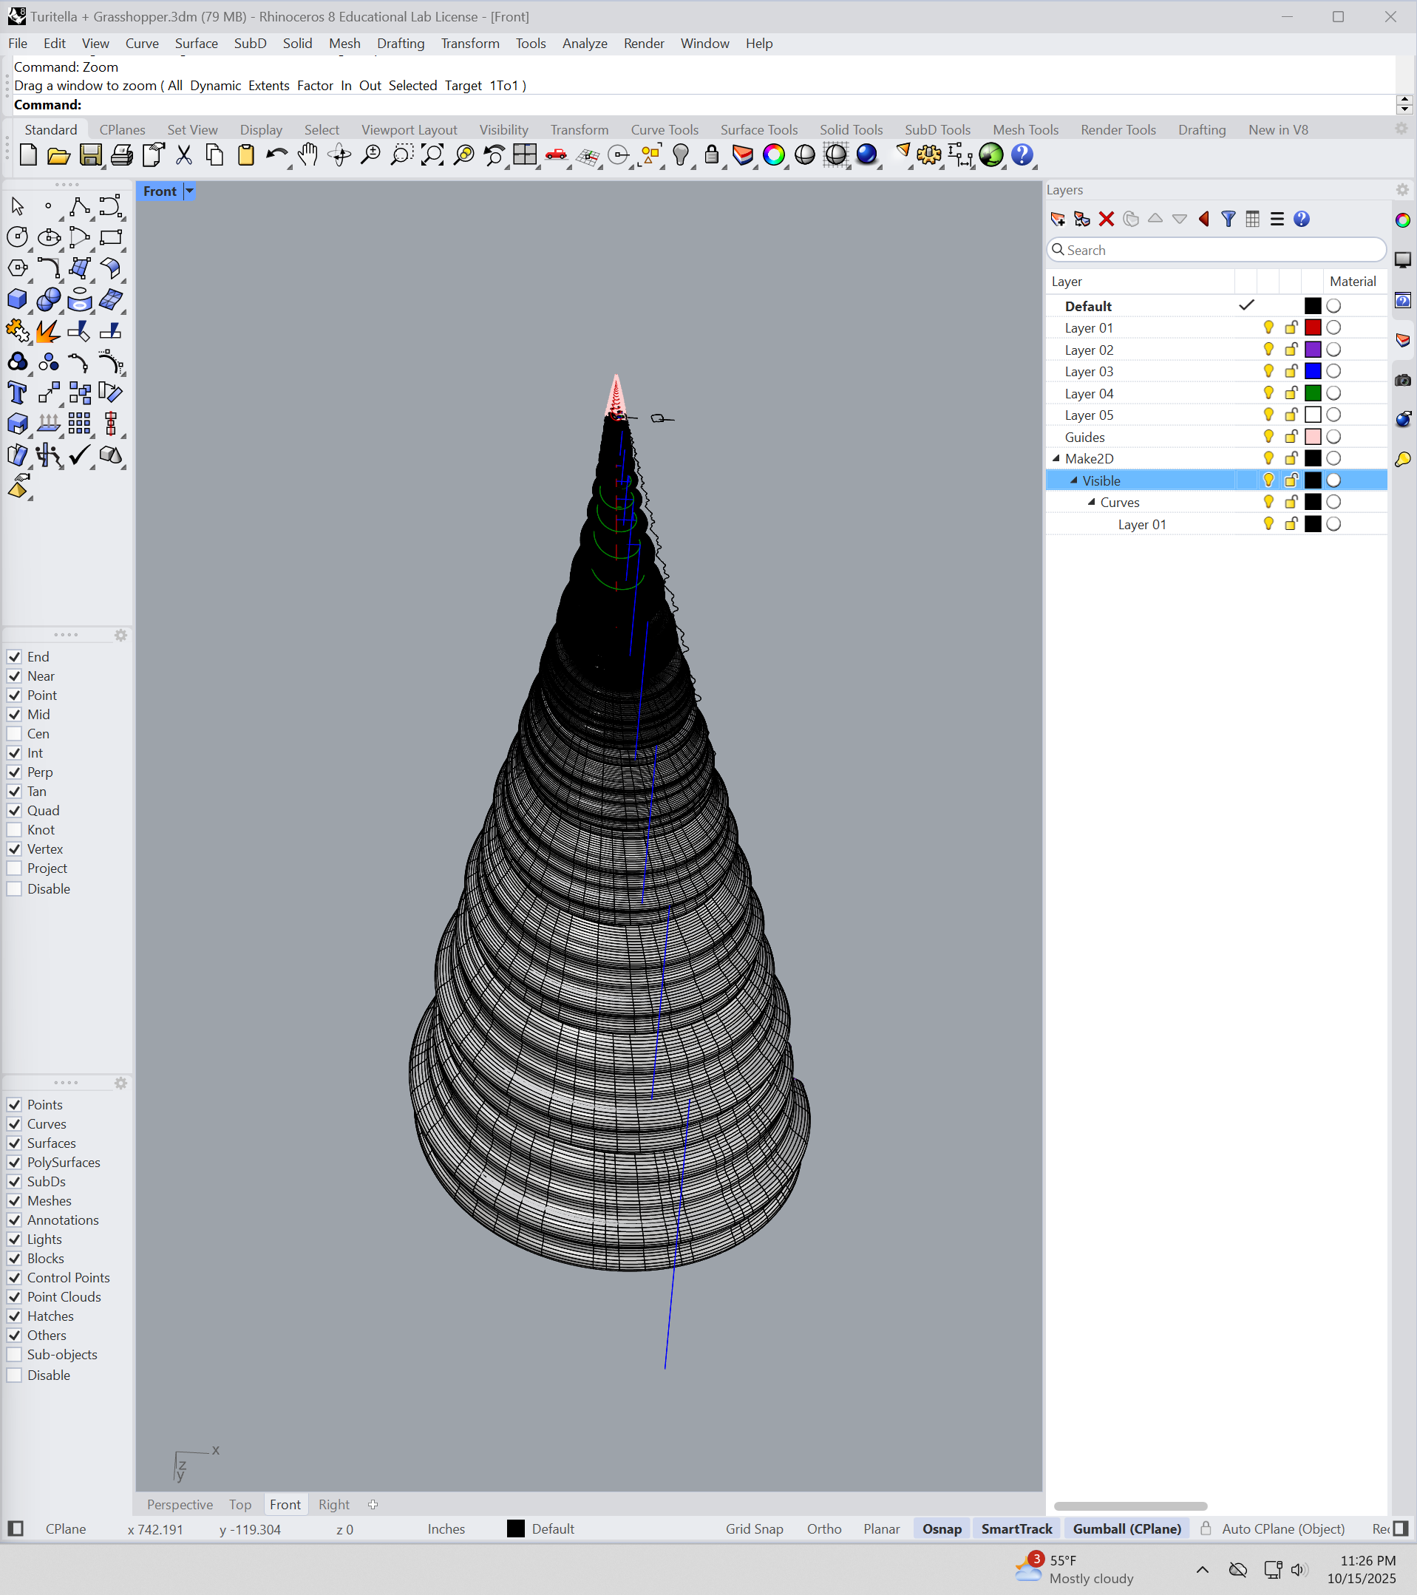Open the layer filter funnel icon
The width and height of the screenshot is (1417, 1595).
1229,220
